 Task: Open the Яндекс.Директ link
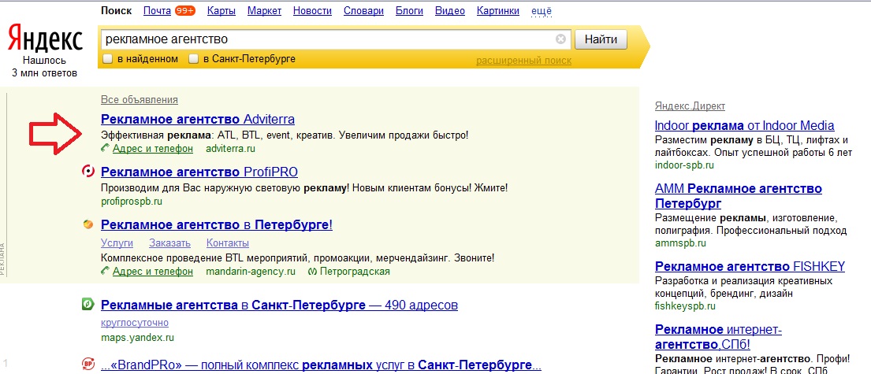(x=690, y=106)
